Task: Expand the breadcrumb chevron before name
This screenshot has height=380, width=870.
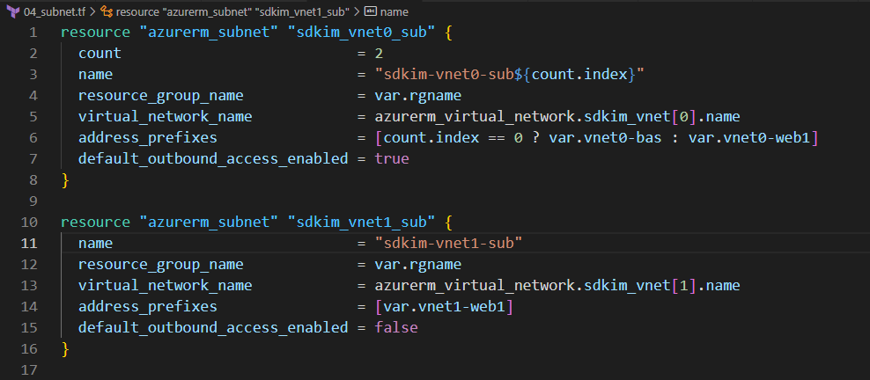Action: pos(357,11)
